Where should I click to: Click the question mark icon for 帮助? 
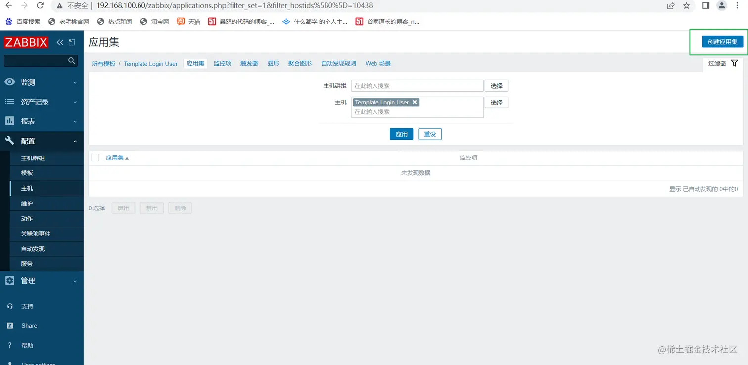(10, 345)
